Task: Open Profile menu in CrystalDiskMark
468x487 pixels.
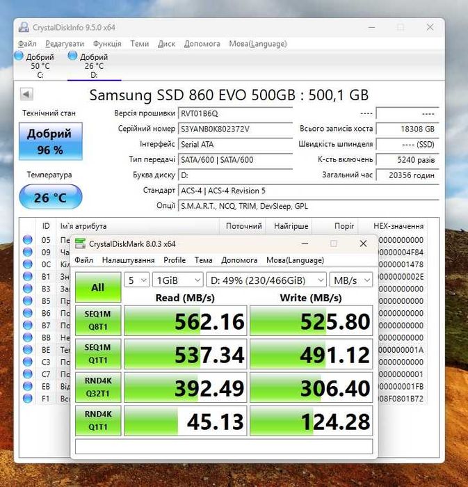Action: point(175,260)
